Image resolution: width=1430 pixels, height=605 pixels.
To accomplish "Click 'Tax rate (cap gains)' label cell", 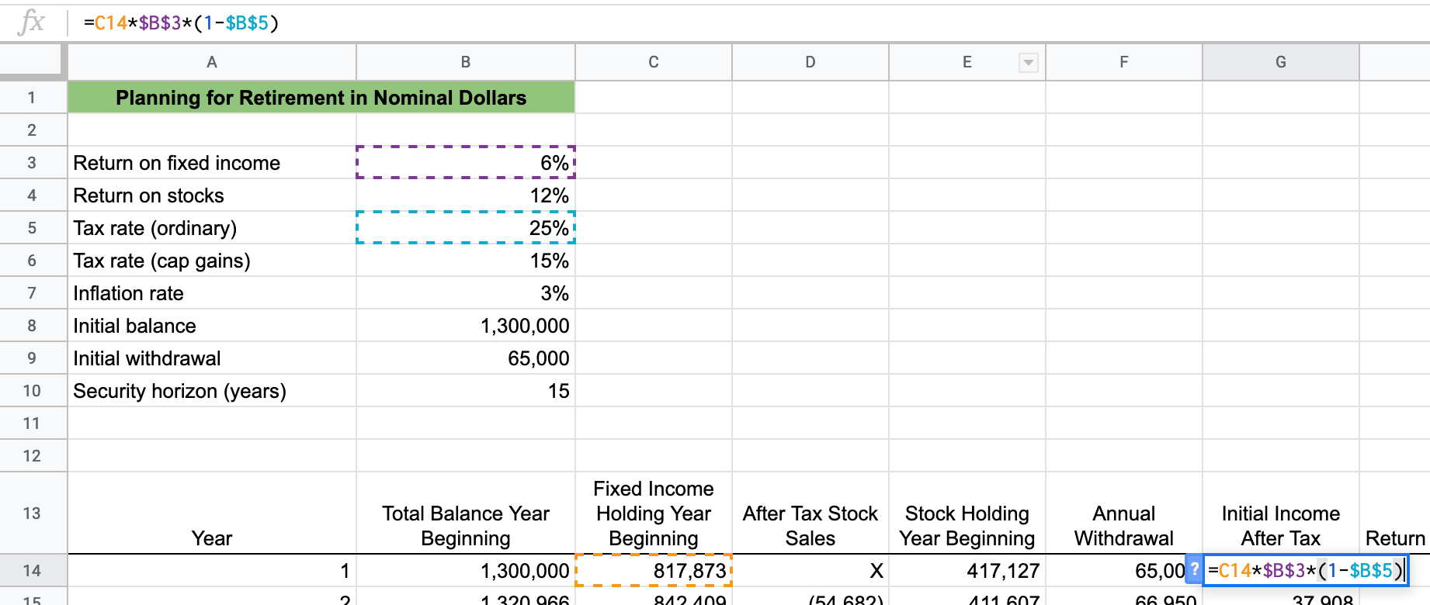I will pos(212,261).
